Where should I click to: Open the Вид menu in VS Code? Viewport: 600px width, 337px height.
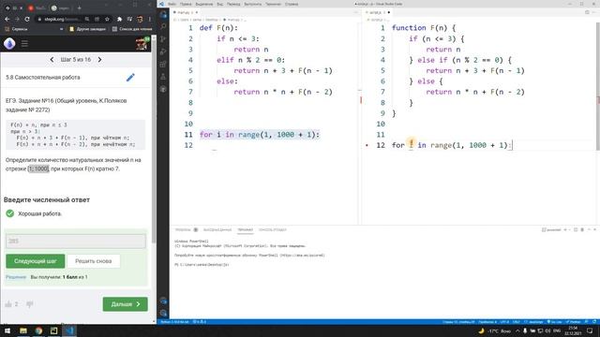pyautogui.click(x=220, y=4)
